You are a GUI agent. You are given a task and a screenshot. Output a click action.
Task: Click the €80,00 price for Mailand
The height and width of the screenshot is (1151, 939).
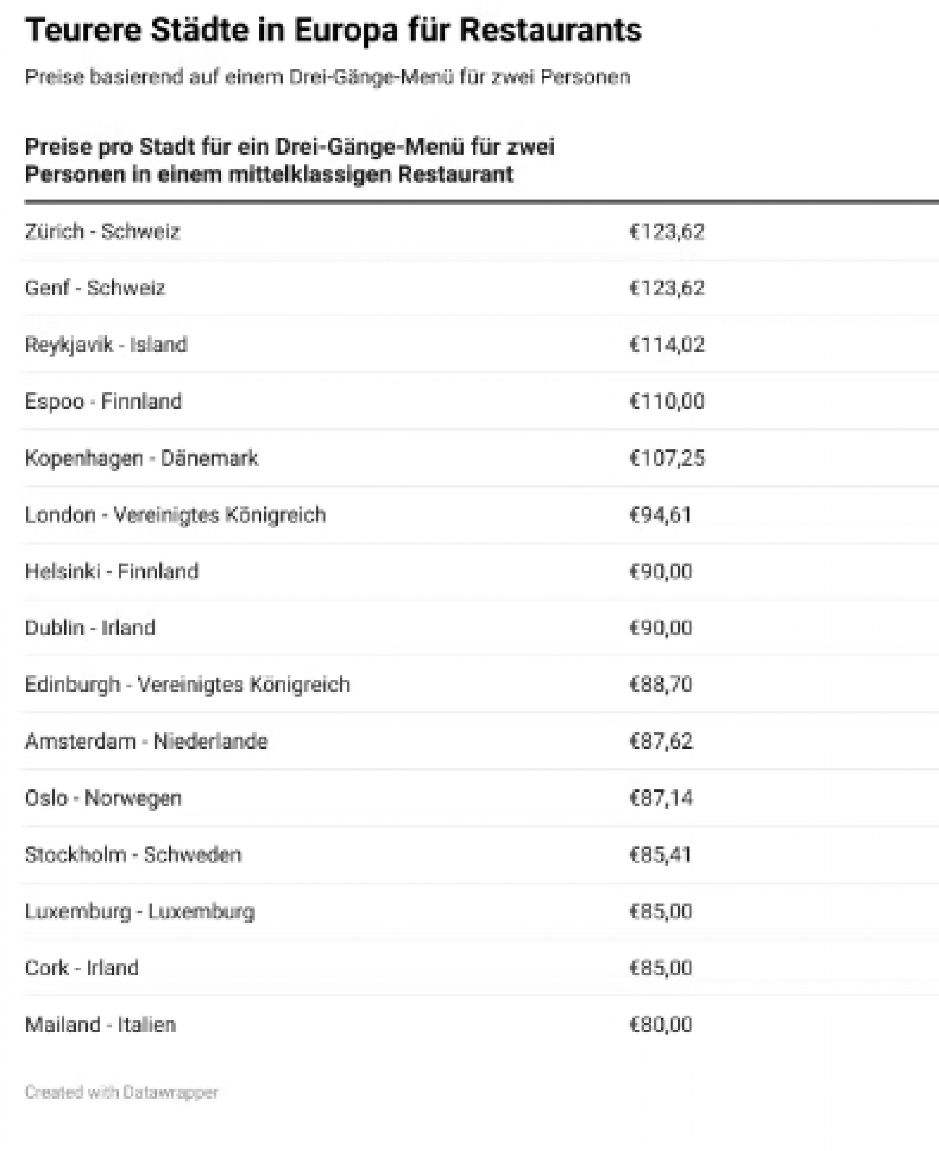pos(661,1024)
